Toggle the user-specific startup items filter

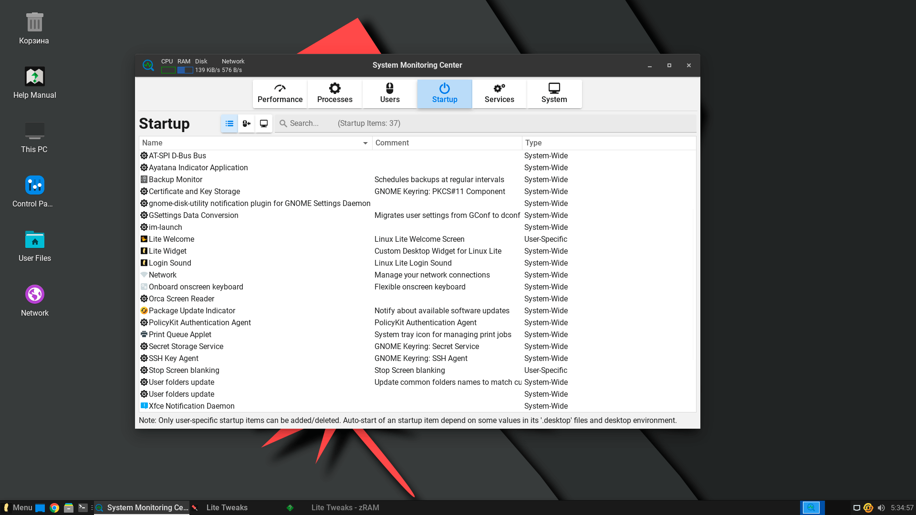point(247,124)
